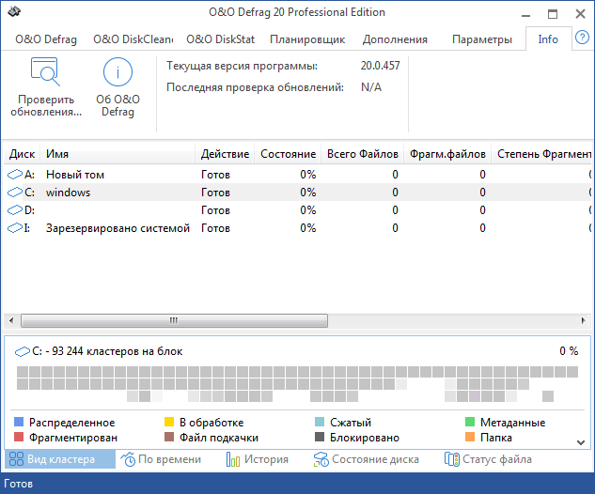Sort by Фрагм.файлов column header
This screenshot has width=595, height=494.
[x=447, y=154]
